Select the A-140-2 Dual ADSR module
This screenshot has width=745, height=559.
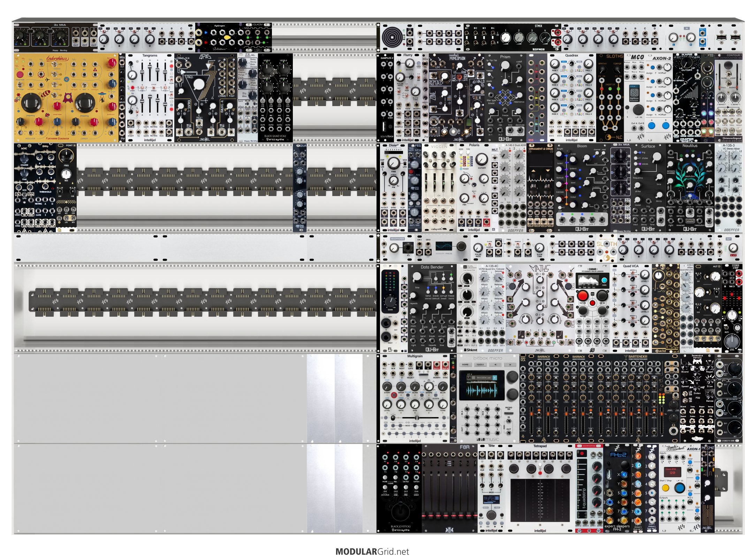click(x=512, y=188)
